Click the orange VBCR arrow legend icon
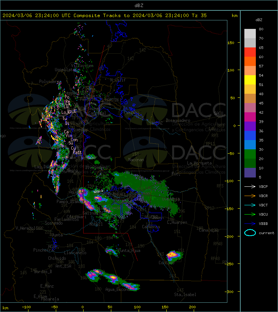Screen dimensions: 278x312 tap(250, 196)
